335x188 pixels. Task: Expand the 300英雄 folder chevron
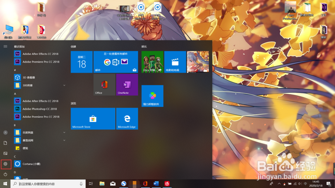(x=64, y=85)
